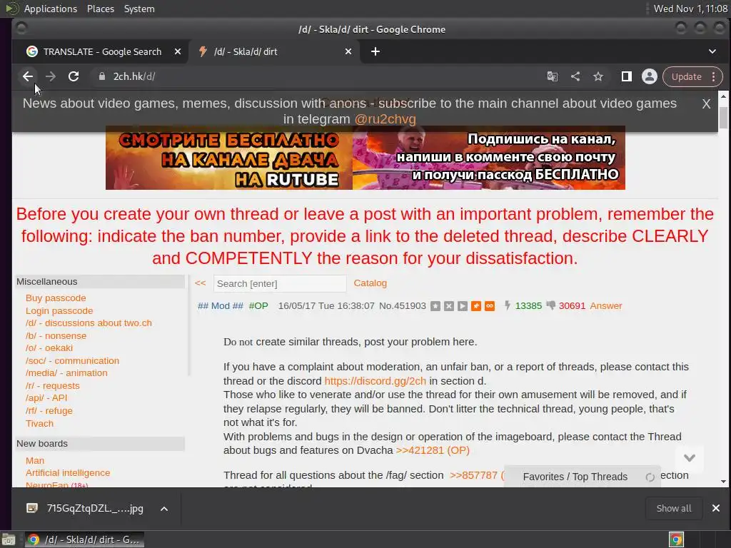Screen dimensions: 731x548
Task: View site info via padlock icon
Action: tap(101, 76)
